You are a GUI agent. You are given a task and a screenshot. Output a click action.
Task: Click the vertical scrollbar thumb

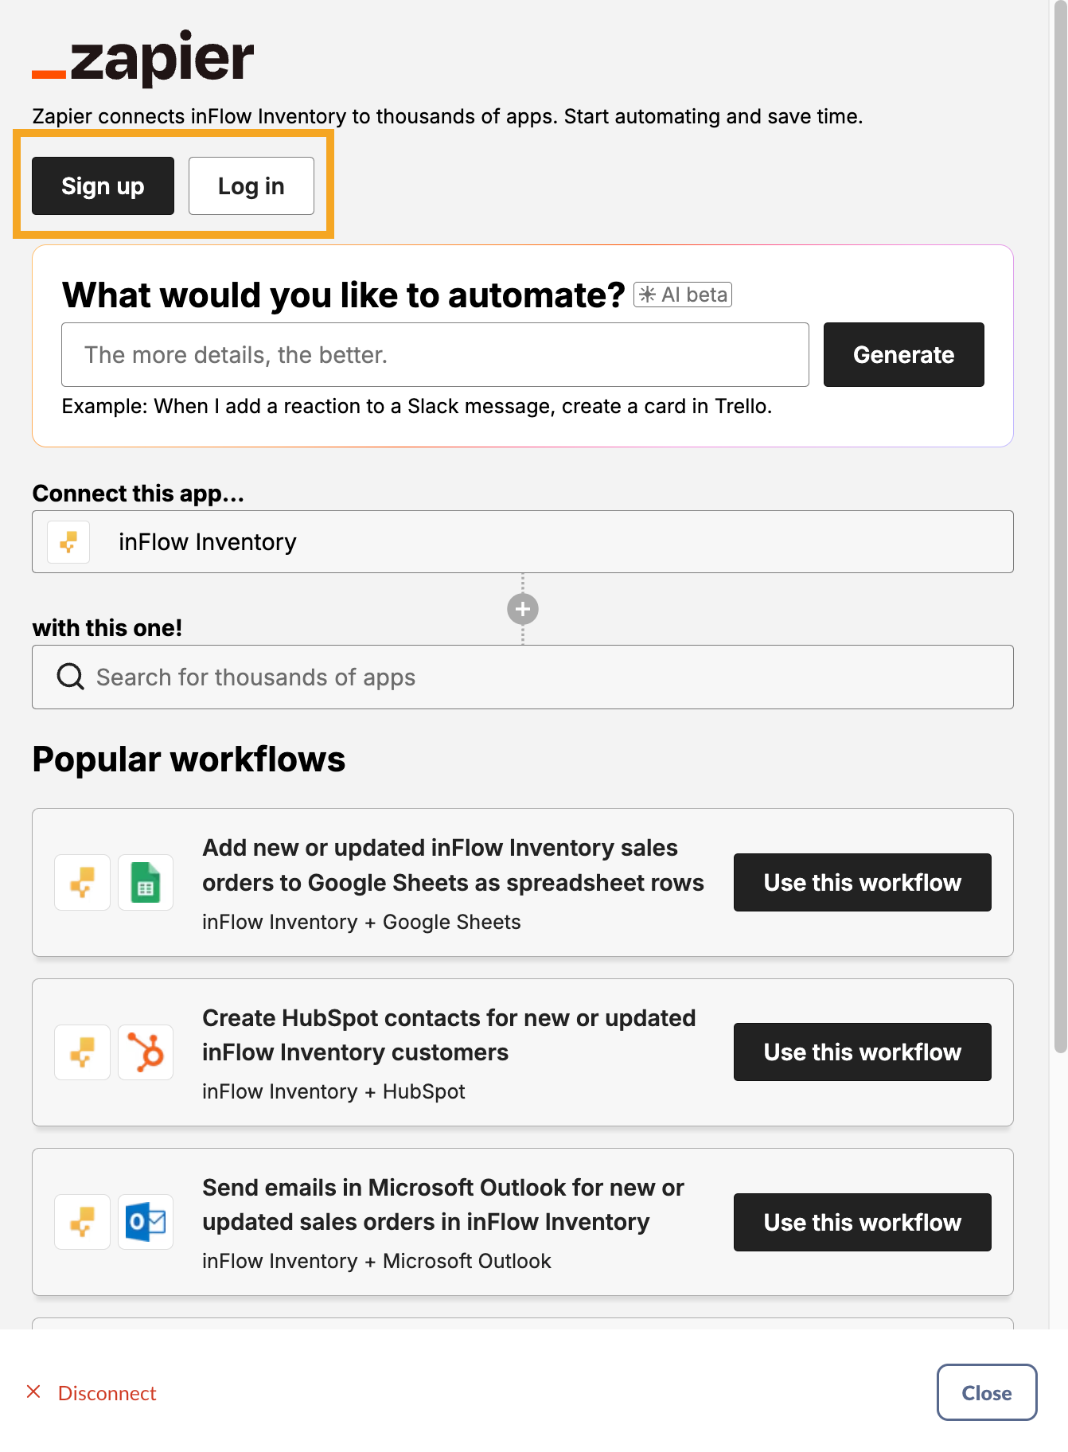[x=1060, y=529]
